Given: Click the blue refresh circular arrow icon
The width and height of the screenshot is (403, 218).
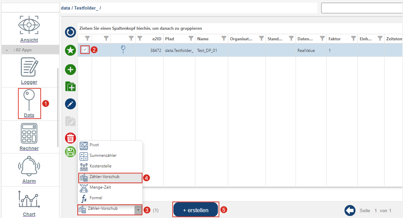Looking at the screenshot, I should (70, 32).
